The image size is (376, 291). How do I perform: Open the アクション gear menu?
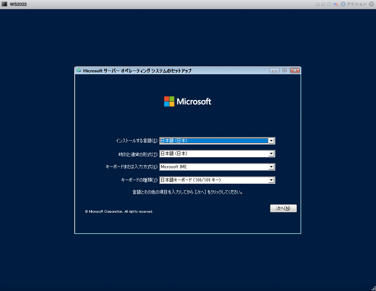tap(354, 4)
